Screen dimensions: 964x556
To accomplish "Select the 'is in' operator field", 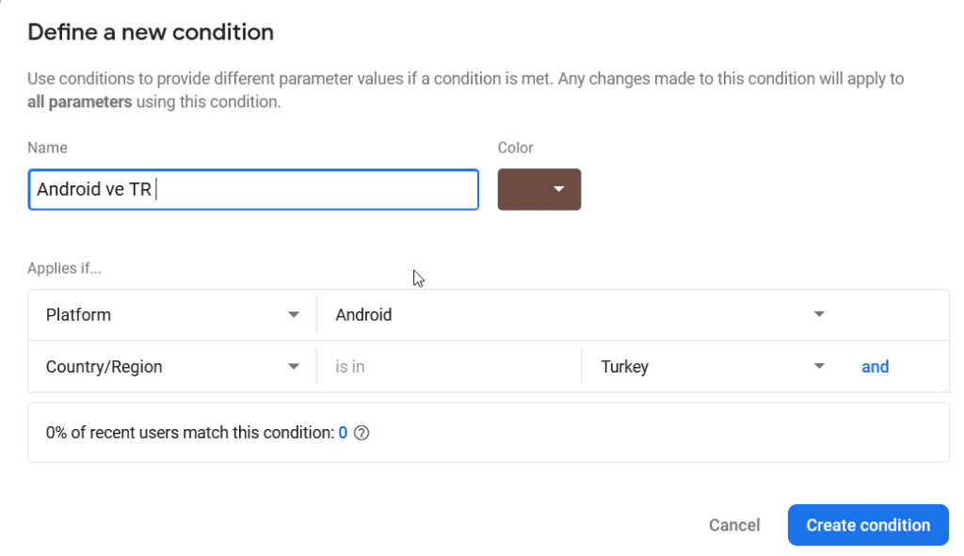I will (449, 367).
